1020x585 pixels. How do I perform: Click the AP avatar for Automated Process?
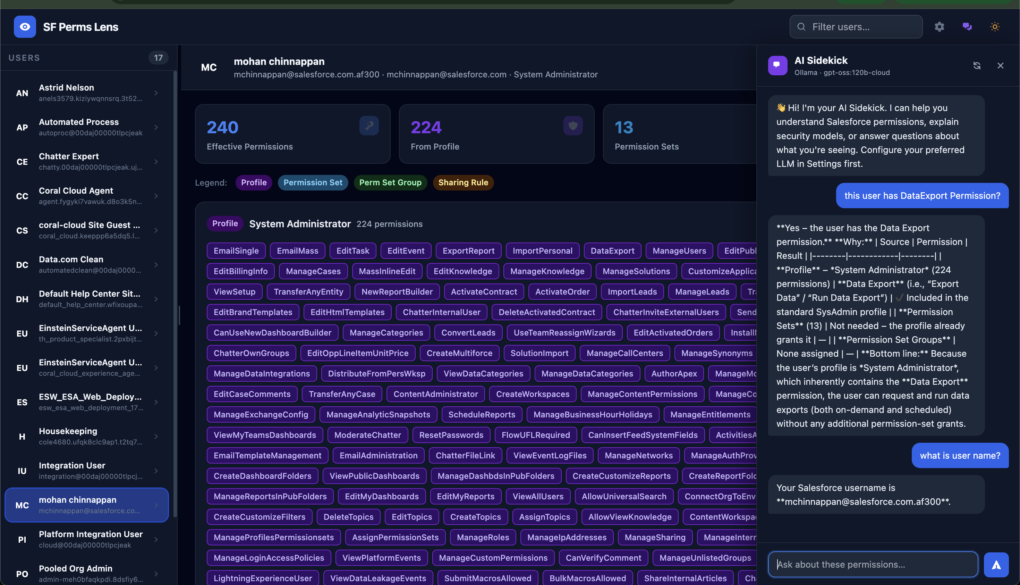[x=22, y=127]
